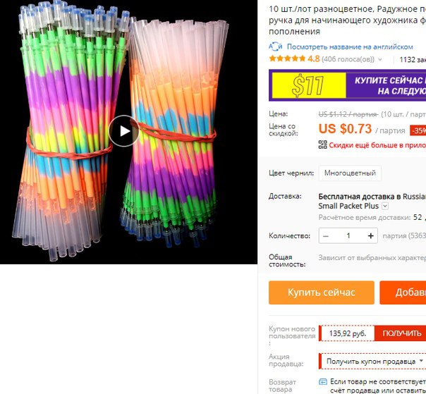Open Small Packet Plus delivery dropdown
Image resolution: width=426 pixels, height=394 pixels.
click(x=385, y=206)
